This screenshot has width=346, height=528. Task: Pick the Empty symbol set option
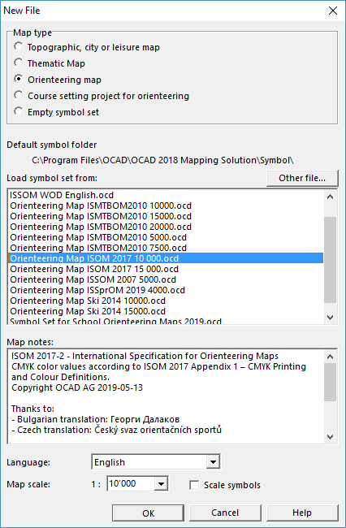coord(19,111)
